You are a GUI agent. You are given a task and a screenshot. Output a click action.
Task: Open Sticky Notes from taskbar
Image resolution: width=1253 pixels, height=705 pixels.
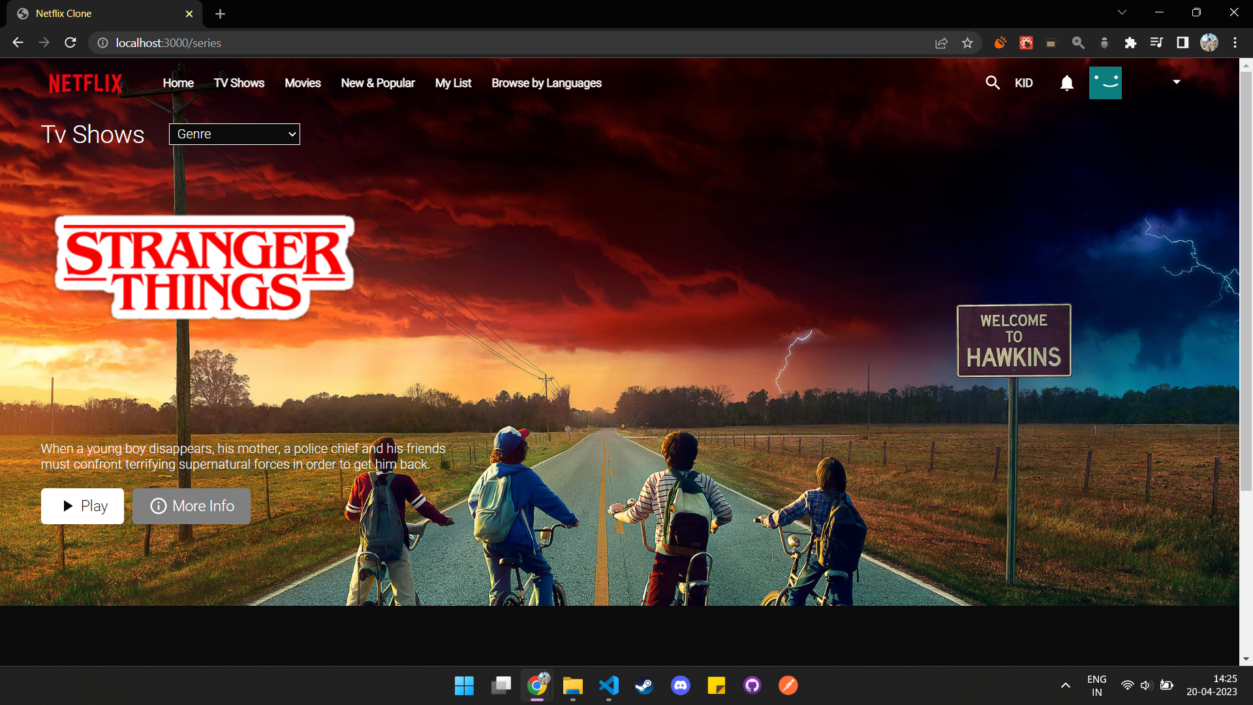click(717, 685)
